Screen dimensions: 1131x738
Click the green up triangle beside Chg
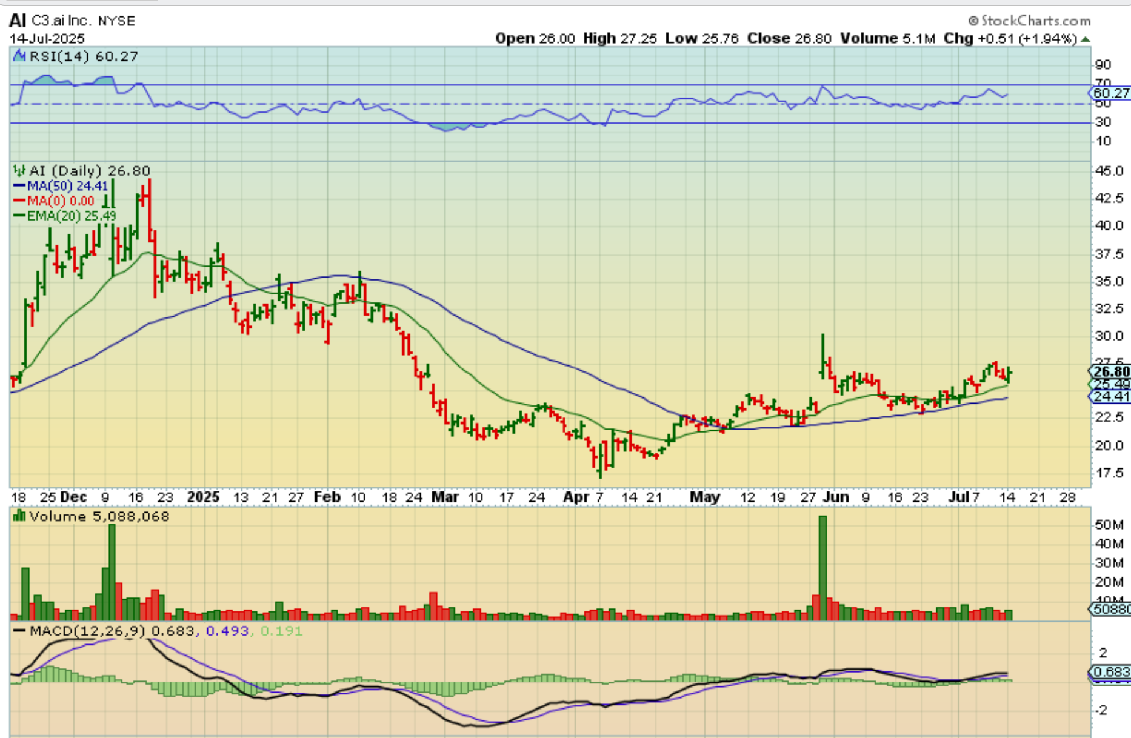(x=1085, y=39)
